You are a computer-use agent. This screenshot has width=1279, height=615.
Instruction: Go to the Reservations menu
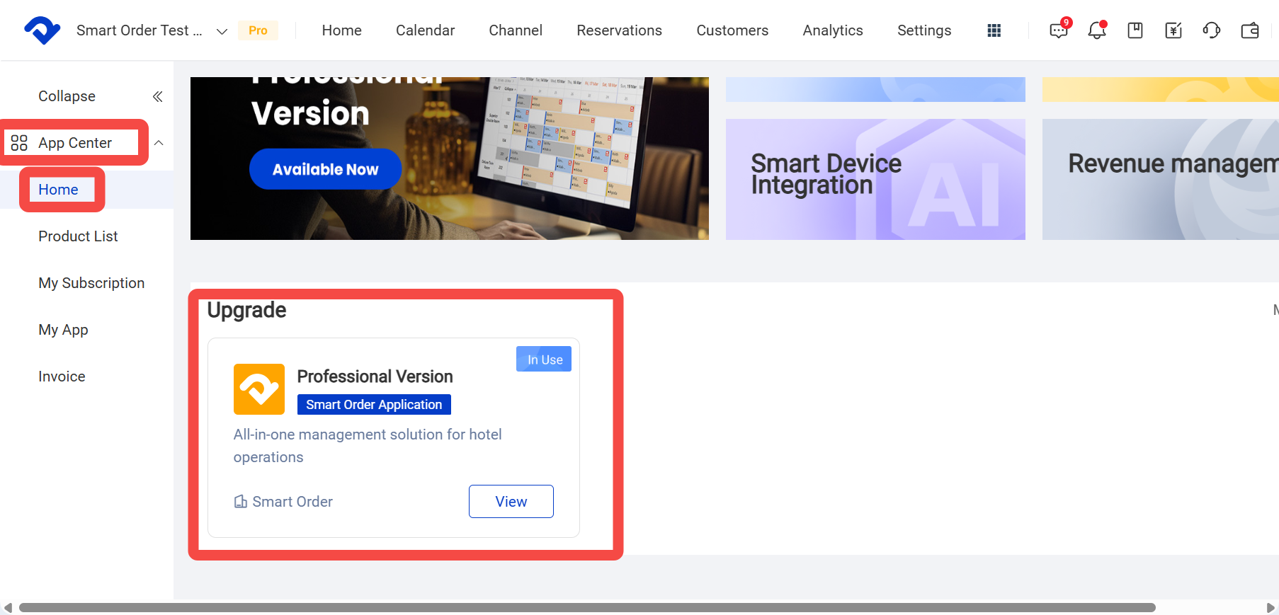pyautogui.click(x=619, y=30)
